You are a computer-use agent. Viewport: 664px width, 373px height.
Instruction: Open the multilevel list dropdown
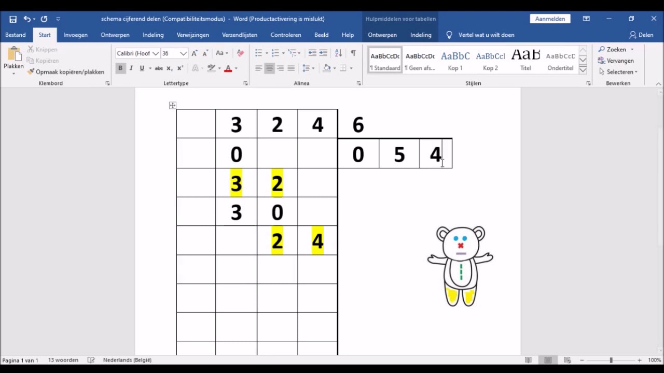click(x=299, y=53)
